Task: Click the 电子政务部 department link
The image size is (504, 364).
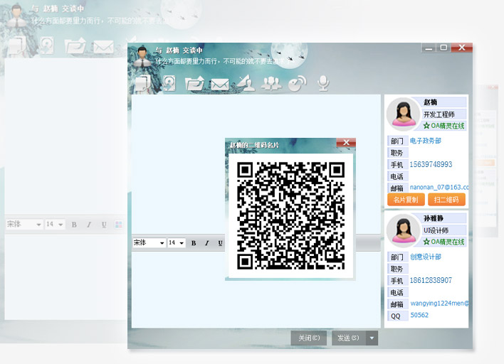Action: (425, 141)
